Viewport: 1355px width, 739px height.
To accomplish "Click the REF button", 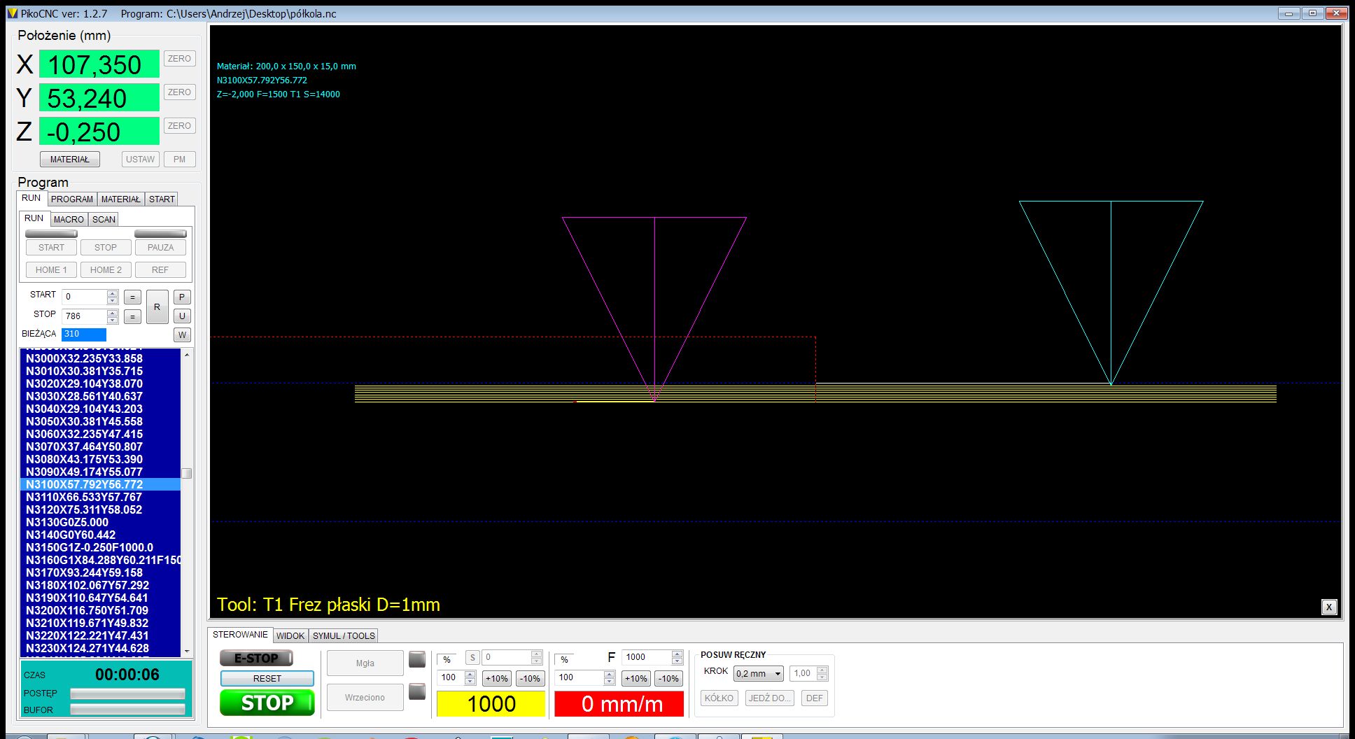I will point(160,270).
